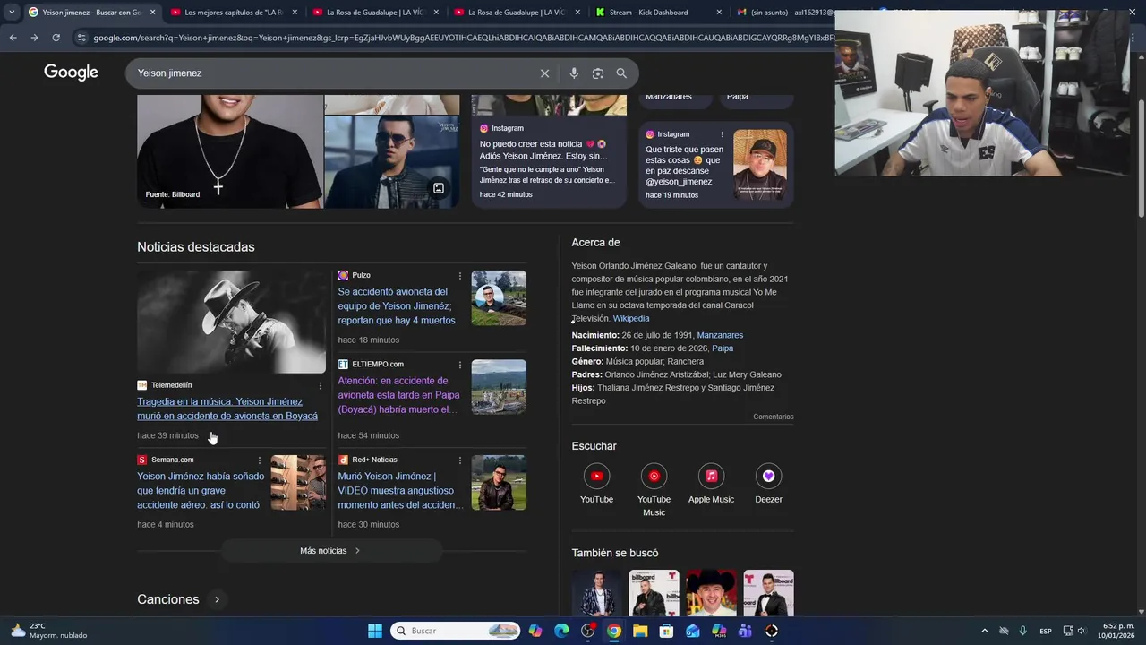1146x645 pixels.
Task: Start voice search with microphone icon
Action: coord(574,73)
